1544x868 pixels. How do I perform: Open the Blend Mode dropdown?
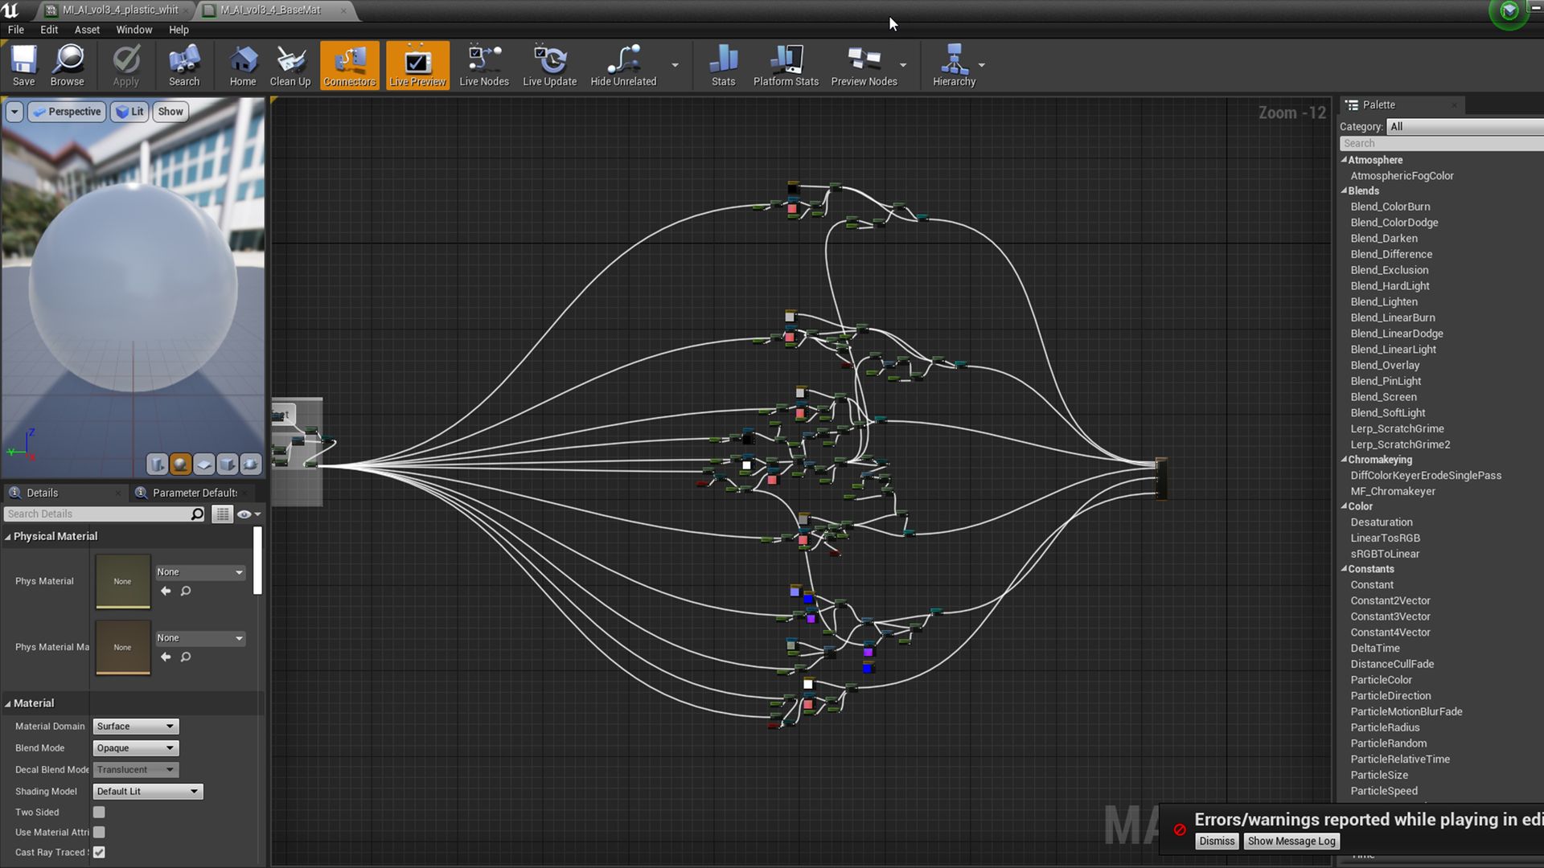point(135,747)
